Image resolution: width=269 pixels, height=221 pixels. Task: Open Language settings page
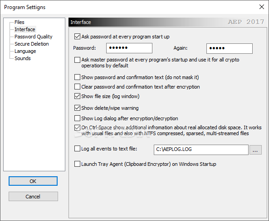pos(25,51)
